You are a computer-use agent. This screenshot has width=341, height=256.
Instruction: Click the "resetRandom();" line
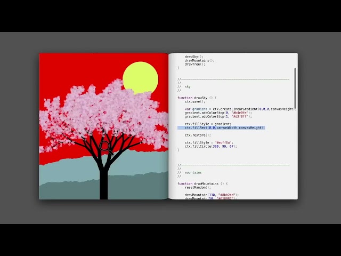(198, 187)
